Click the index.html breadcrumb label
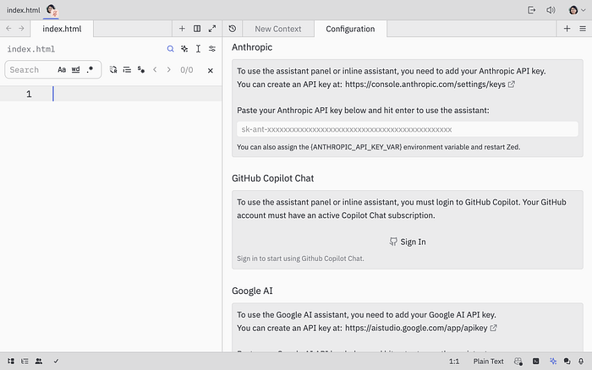Image resolution: width=592 pixels, height=370 pixels. 31,49
